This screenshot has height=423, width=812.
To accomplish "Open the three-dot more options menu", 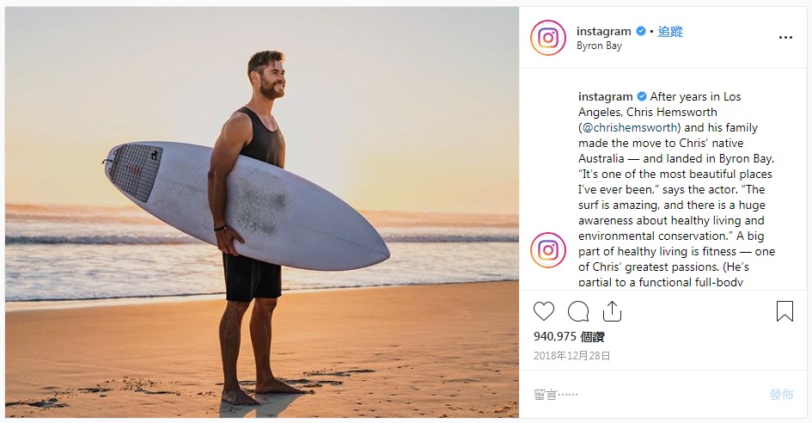I will (x=785, y=38).
